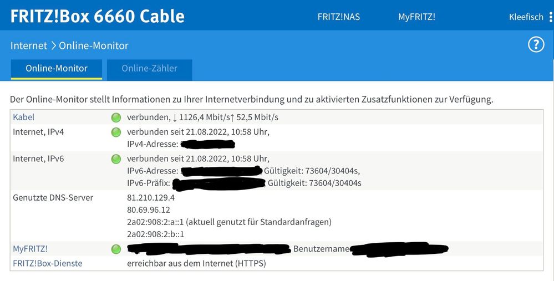This screenshot has height=281, width=554.
Task: Open the help question mark icon
Action: tap(536, 45)
